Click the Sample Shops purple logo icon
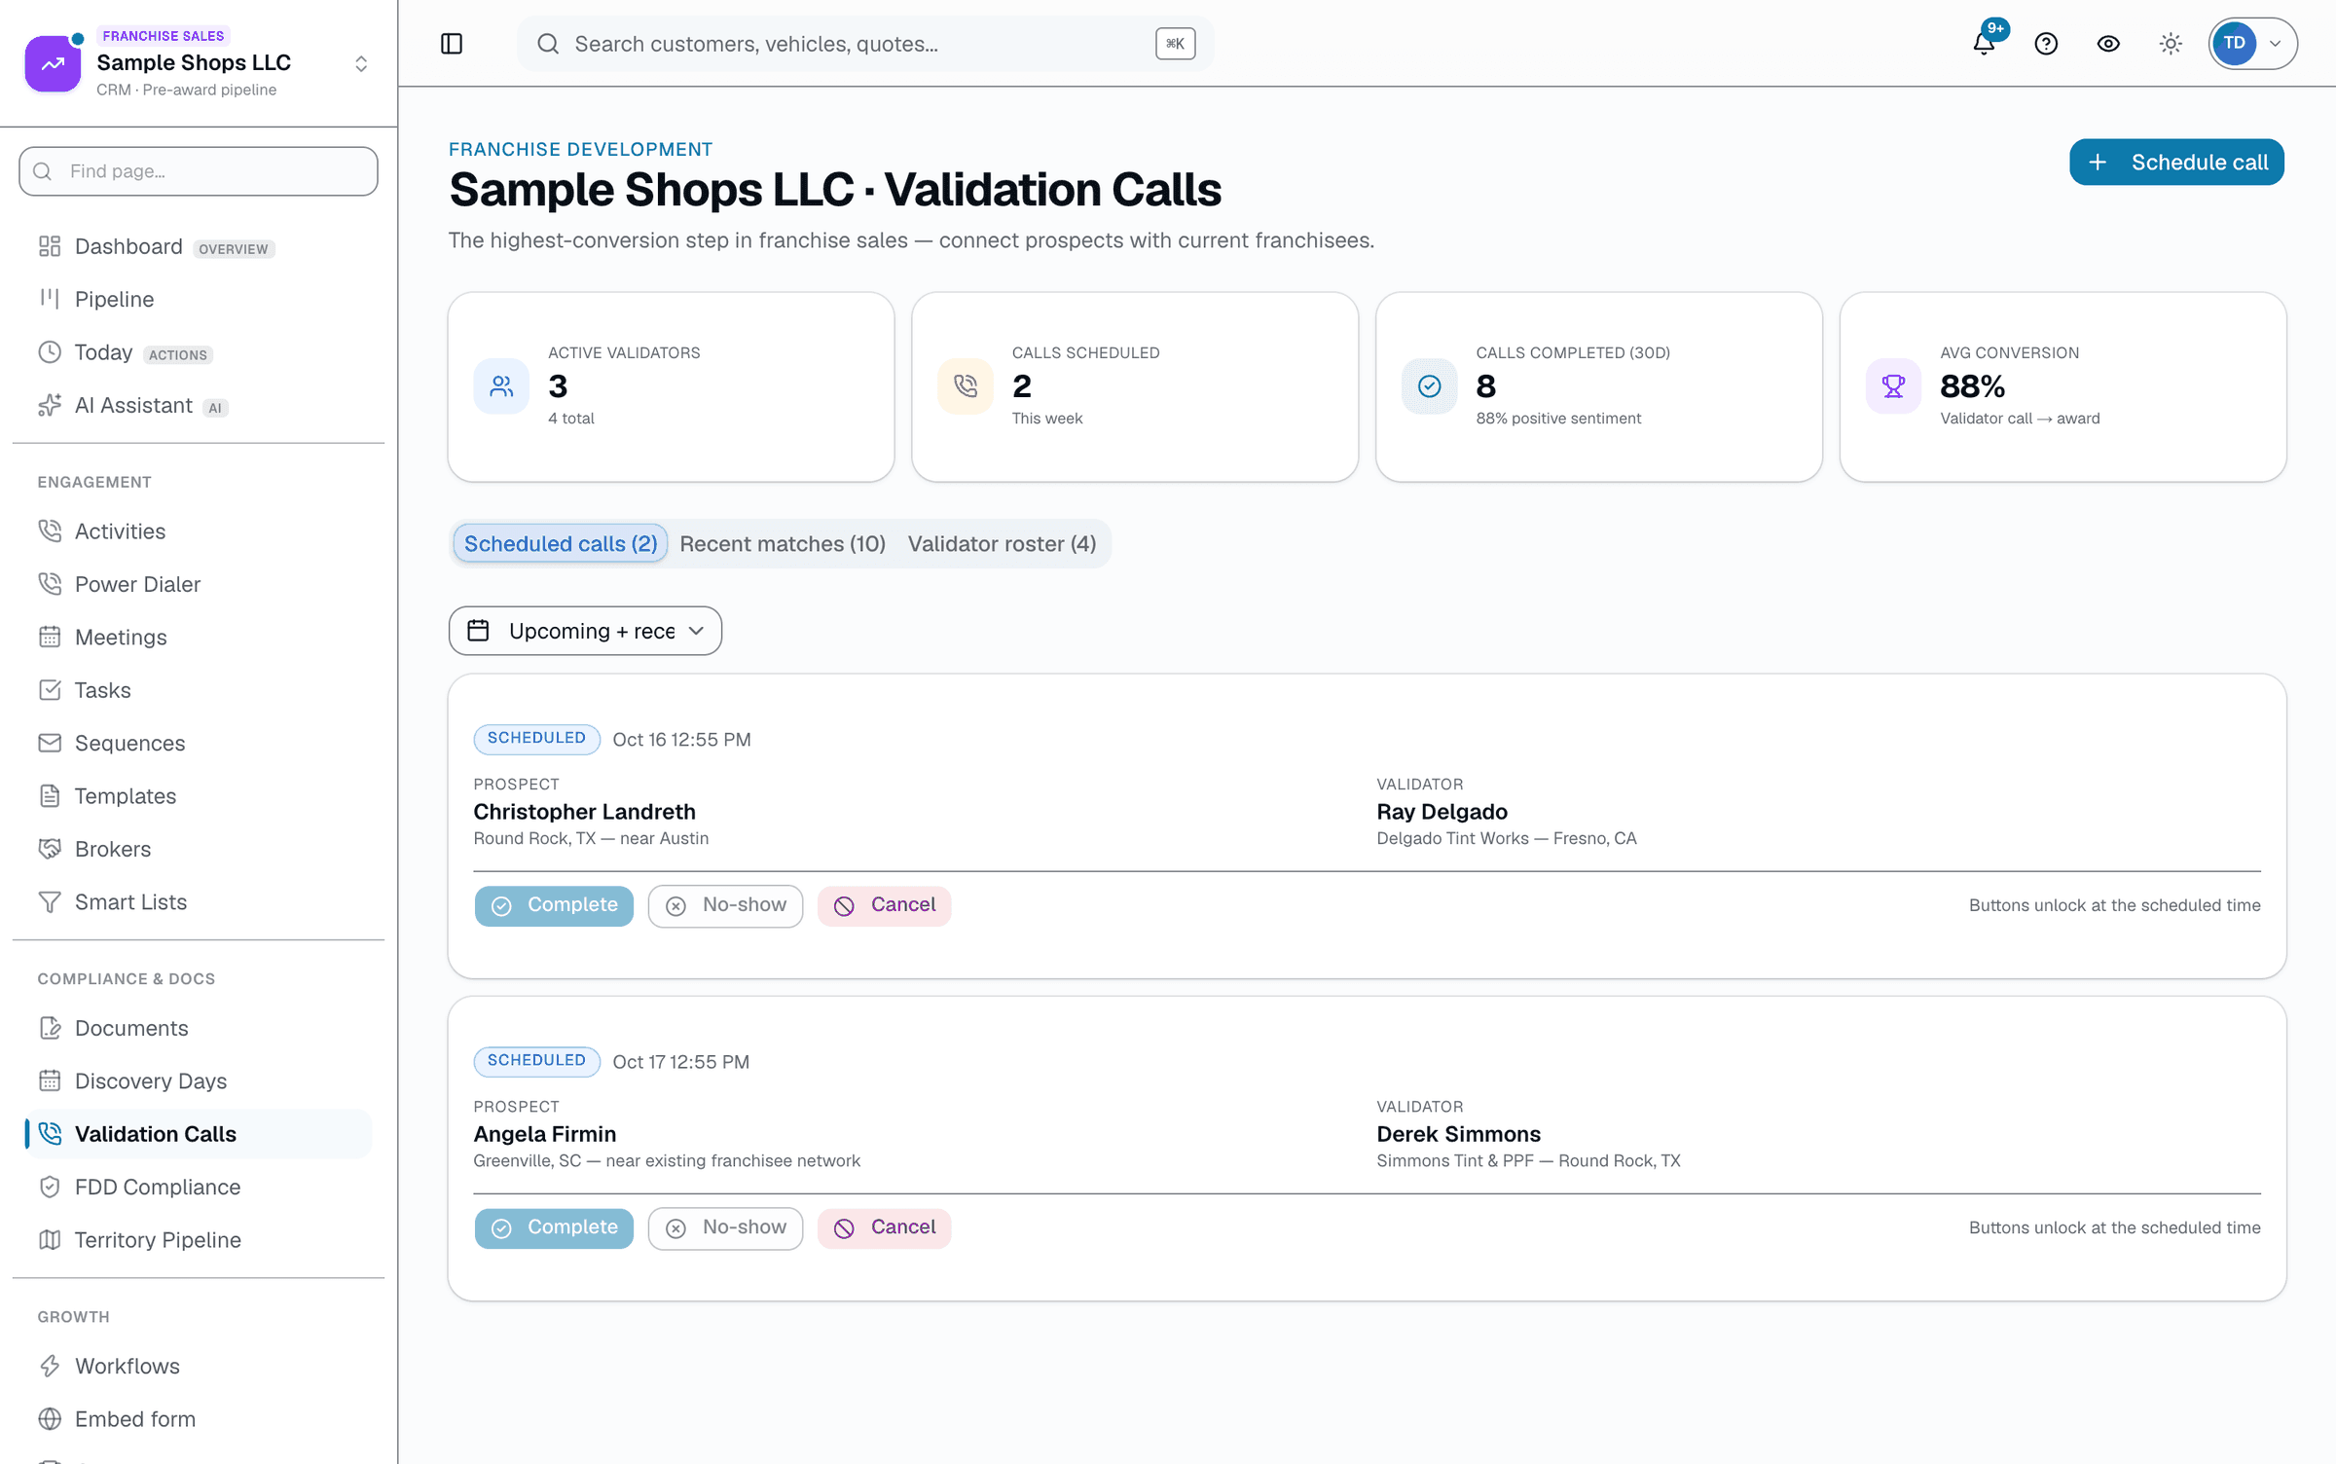The image size is (2336, 1464). point(53,64)
